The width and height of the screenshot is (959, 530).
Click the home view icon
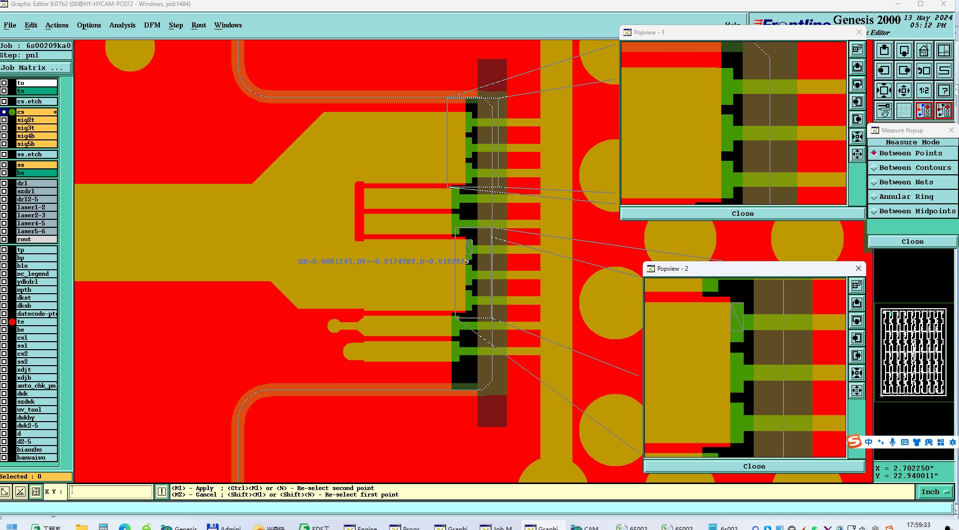coord(924,50)
